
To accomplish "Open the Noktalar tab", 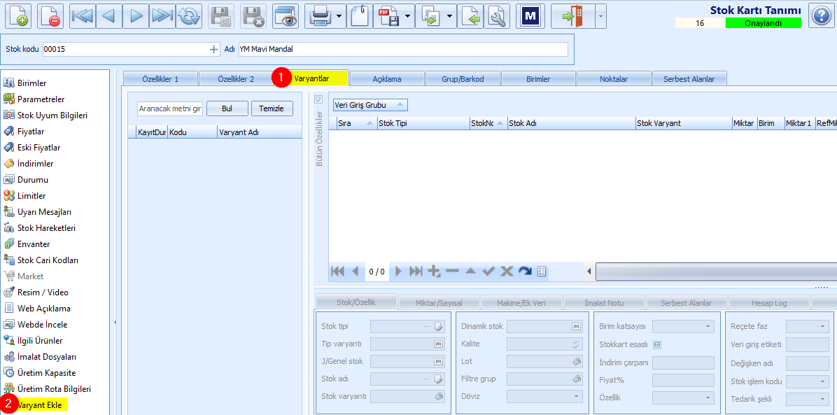I will tap(614, 78).
